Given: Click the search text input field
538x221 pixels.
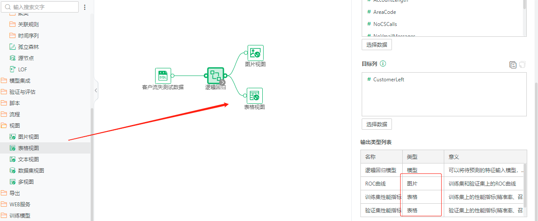Looking at the screenshot, I should pos(42,7).
